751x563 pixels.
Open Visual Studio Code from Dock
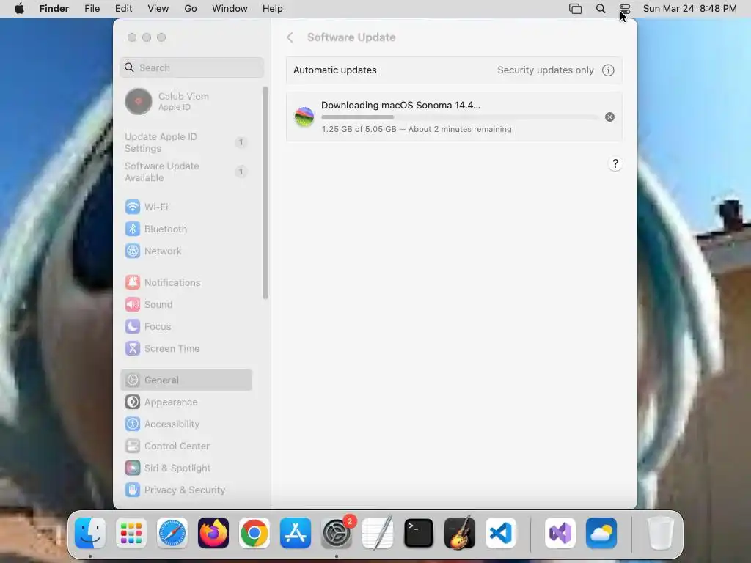coord(501,533)
